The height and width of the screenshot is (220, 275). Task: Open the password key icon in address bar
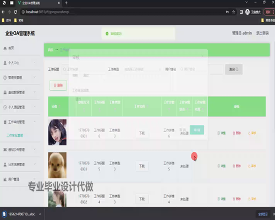tap(227, 12)
